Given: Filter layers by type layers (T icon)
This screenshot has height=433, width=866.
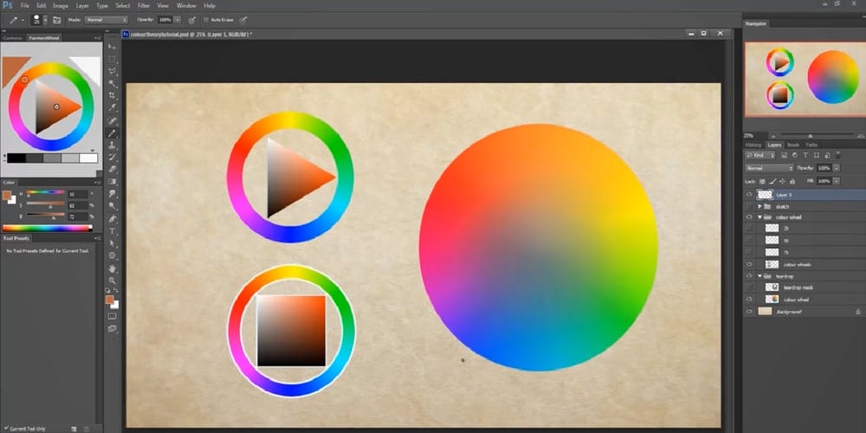Looking at the screenshot, I should [x=805, y=156].
